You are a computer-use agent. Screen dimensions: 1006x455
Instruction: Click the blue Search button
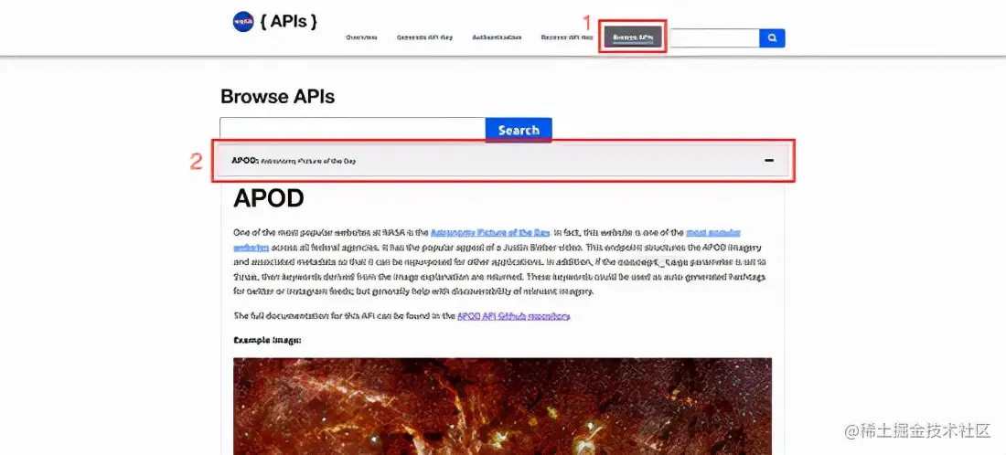[519, 130]
